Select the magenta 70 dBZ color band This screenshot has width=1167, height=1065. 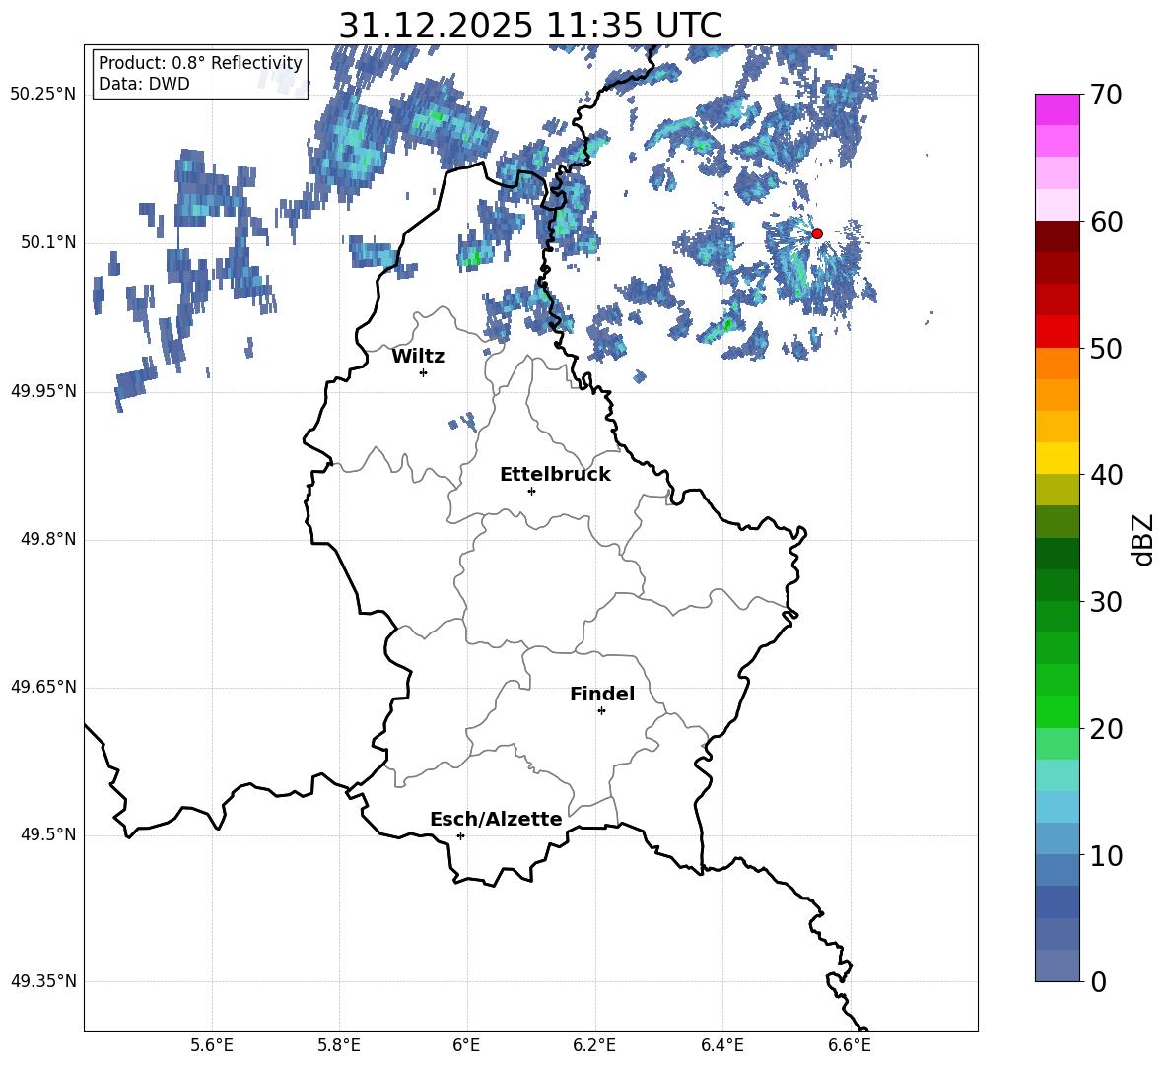point(1058,109)
